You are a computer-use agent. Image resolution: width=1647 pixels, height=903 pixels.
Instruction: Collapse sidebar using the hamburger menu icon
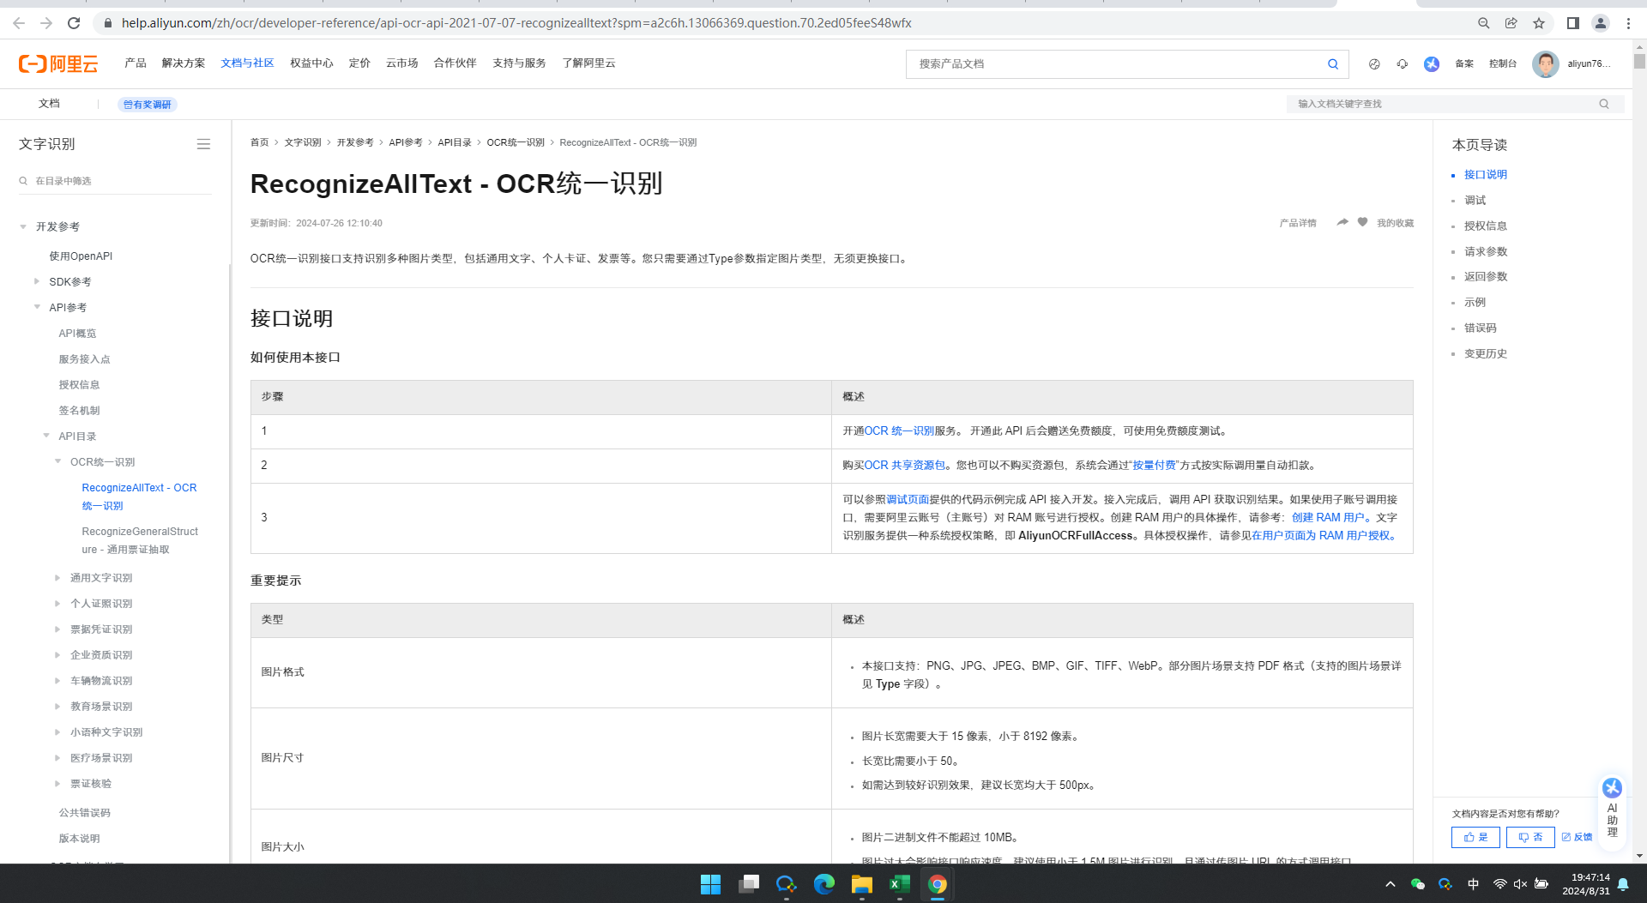pyautogui.click(x=203, y=144)
